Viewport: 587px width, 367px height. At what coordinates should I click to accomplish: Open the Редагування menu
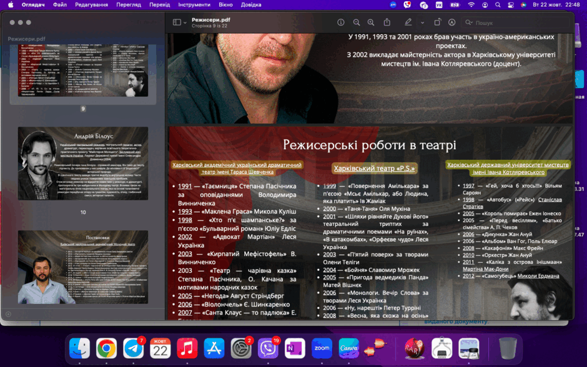click(91, 5)
